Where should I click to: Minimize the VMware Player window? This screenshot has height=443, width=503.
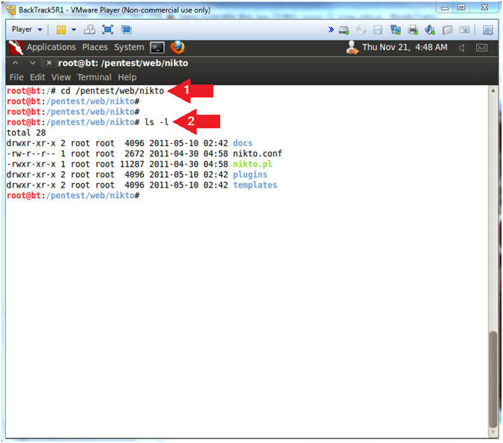tap(445, 7)
